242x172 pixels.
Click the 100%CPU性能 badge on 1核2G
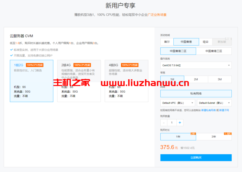click(35, 65)
